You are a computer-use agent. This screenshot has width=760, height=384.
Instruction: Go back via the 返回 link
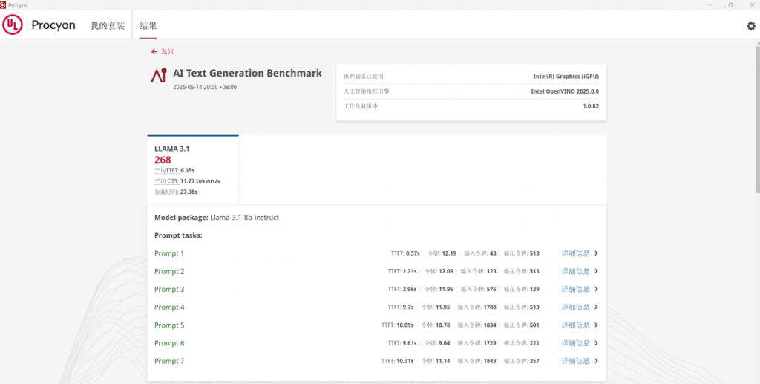point(167,51)
